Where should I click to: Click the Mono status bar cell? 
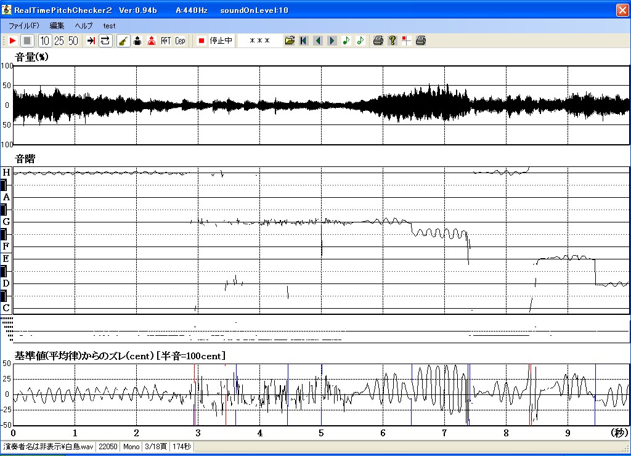131,446
